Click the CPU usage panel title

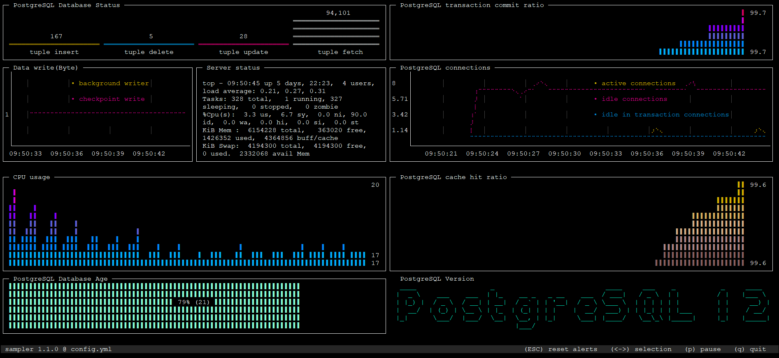click(x=32, y=177)
